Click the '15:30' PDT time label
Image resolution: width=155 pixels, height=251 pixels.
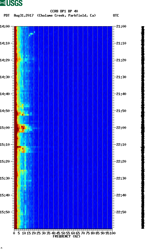(5, 178)
